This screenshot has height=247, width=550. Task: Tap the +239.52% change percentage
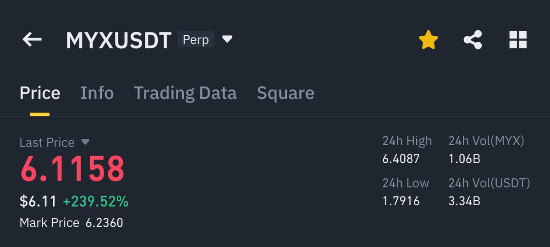point(96,201)
